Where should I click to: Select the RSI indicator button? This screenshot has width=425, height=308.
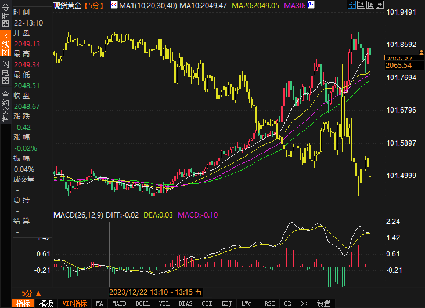point(269,303)
